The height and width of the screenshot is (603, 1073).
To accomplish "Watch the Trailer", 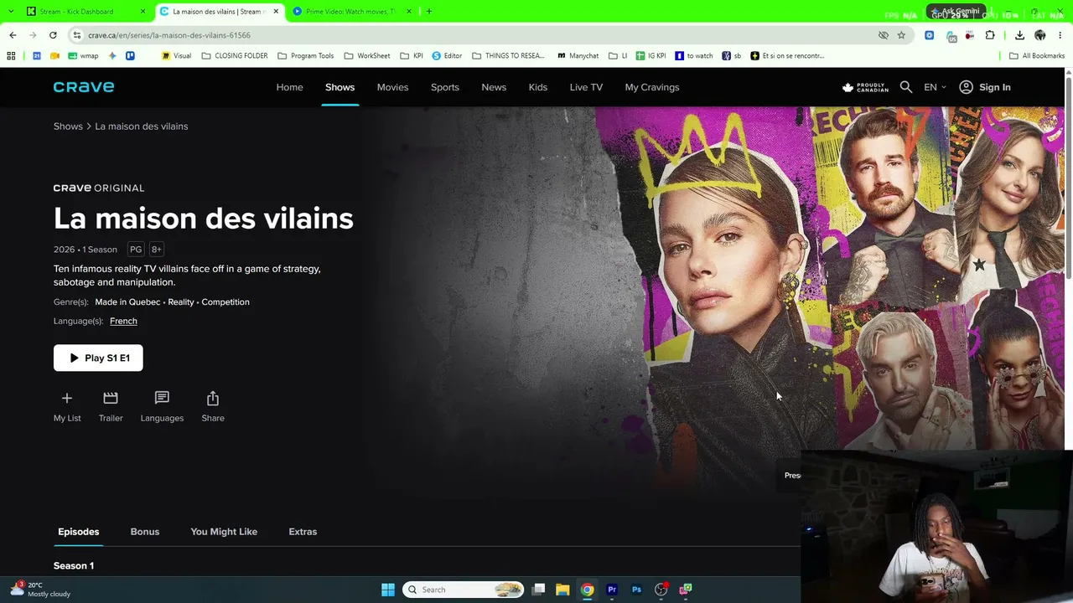I will pyautogui.click(x=111, y=406).
